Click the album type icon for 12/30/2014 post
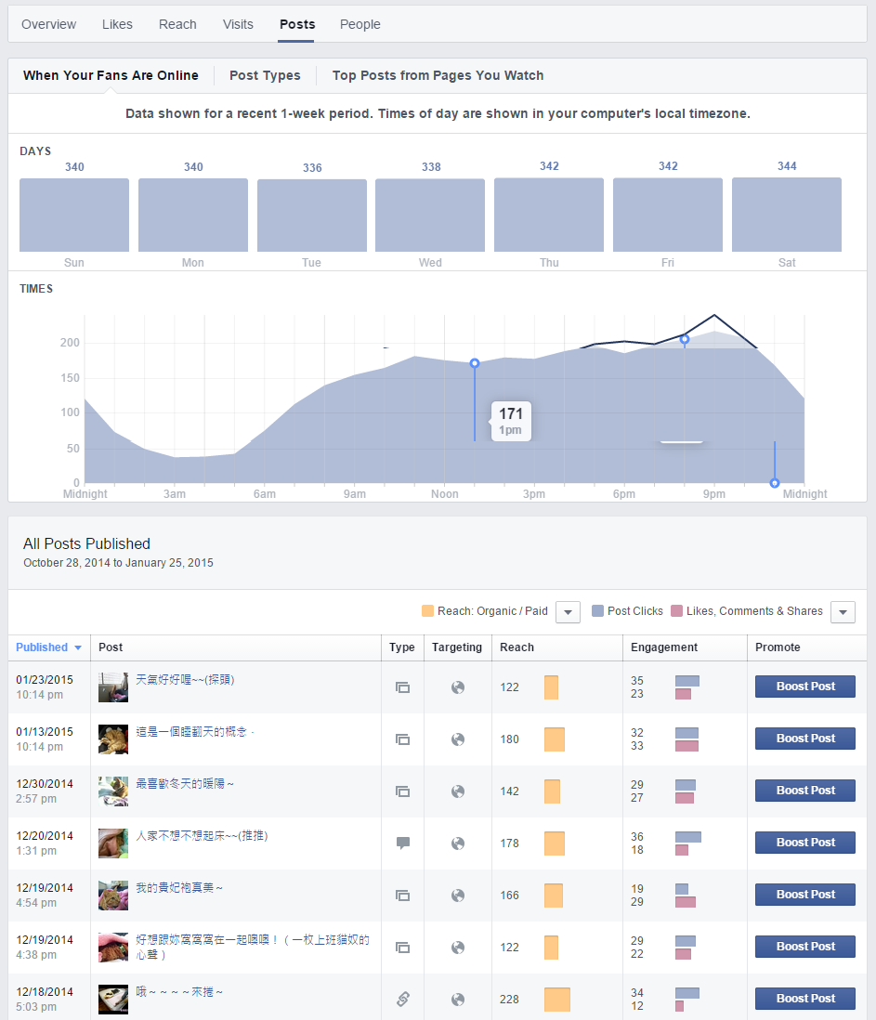This screenshot has height=1020, width=876. click(x=402, y=791)
